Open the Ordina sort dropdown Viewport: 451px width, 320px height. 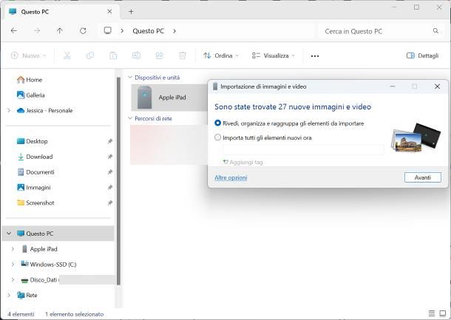pyautogui.click(x=221, y=55)
